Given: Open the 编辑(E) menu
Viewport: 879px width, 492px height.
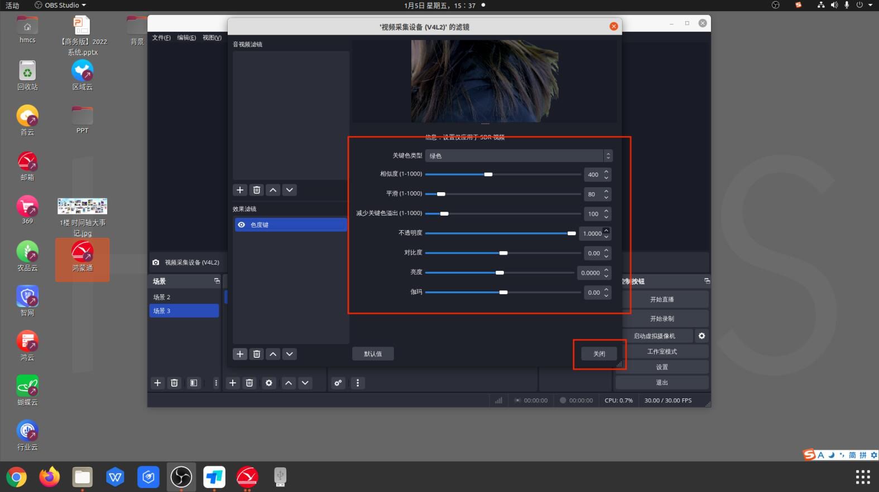Looking at the screenshot, I should (x=186, y=38).
